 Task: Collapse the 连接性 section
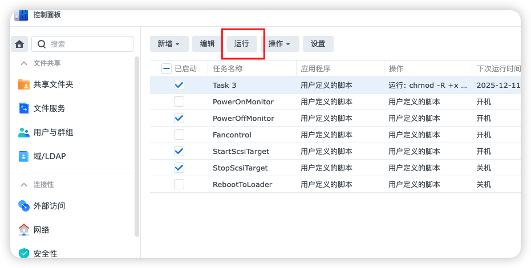tap(24, 185)
